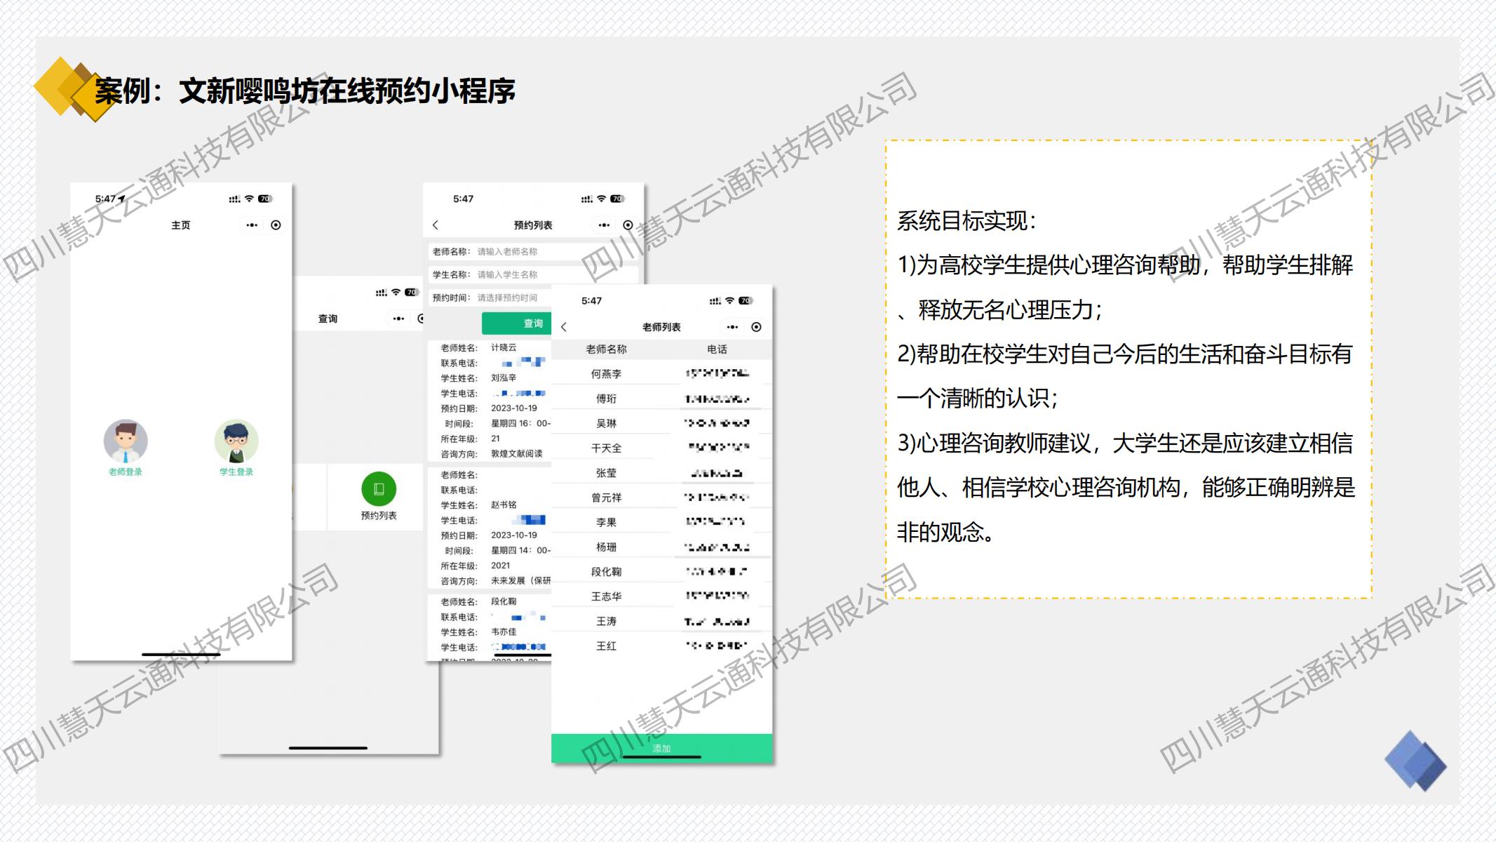Screen dimensions: 1496x842
Task: Open three-dot menu on 老师列表 screen
Action: pyautogui.click(x=732, y=327)
